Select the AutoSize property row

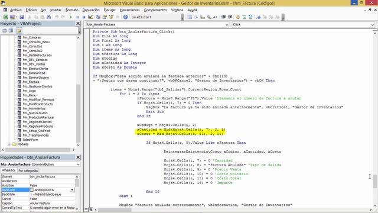click(38, 185)
